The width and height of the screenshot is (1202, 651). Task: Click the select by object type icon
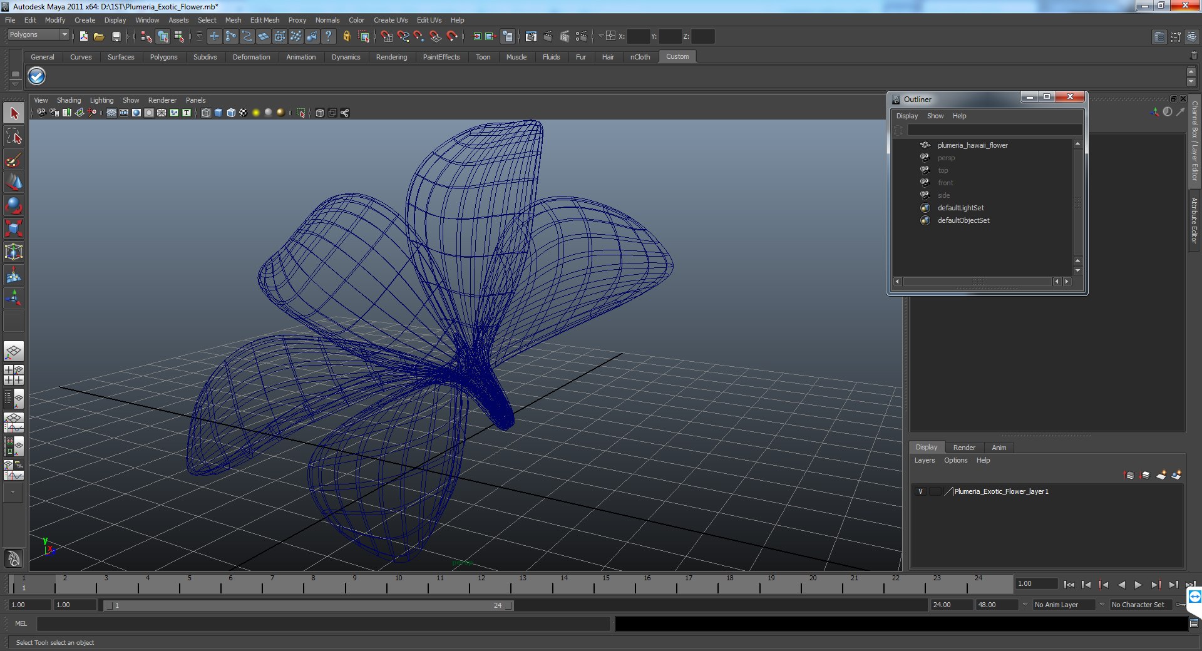(x=163, y=36)
